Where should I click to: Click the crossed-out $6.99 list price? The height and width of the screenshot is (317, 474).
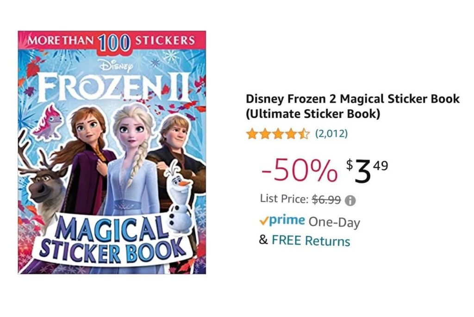(x=326, y=199)
